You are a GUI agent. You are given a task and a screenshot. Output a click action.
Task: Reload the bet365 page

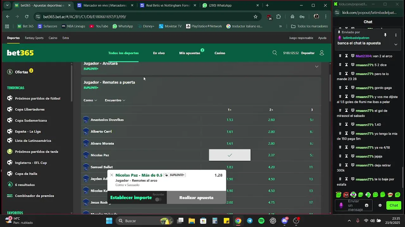(x=27, y=17)
